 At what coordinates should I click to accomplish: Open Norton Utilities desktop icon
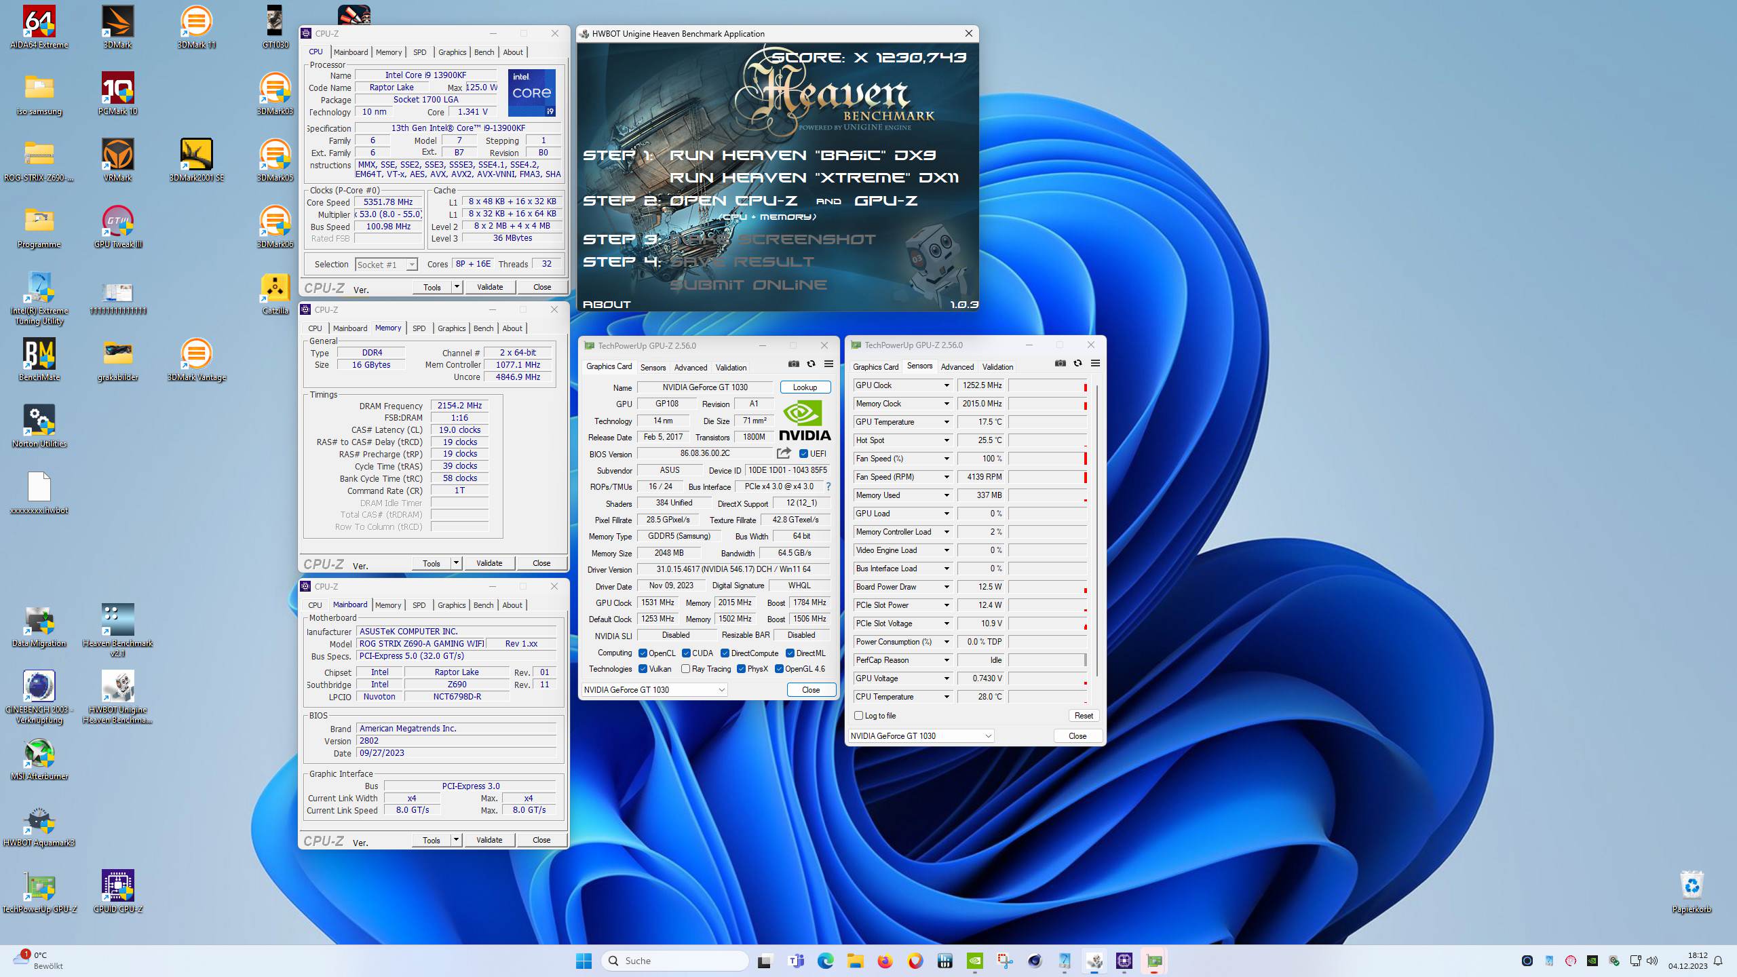[x=39, y=426]
